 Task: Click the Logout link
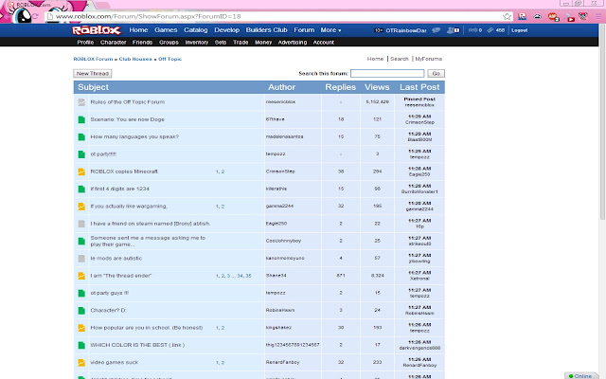click(520, 30)
